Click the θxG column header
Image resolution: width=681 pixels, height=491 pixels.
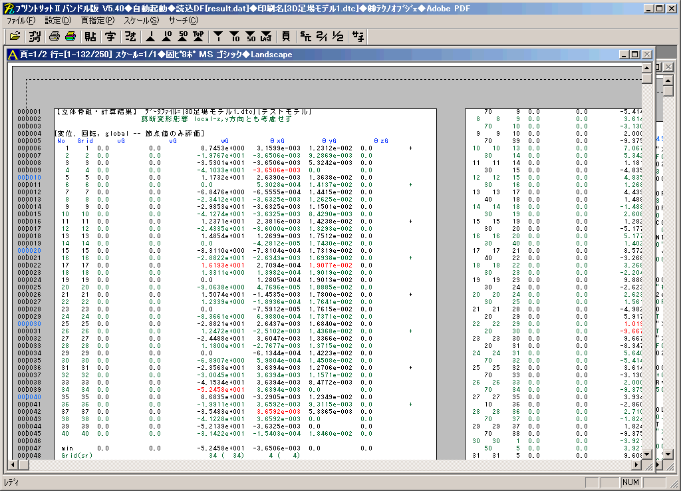tap(277, 141)
